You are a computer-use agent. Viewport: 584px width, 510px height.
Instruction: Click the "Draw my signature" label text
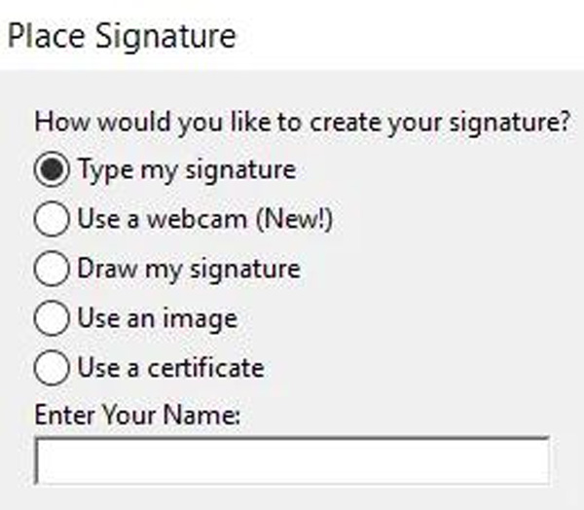point(189,269)
